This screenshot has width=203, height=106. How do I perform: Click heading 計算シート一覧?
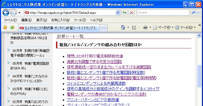pyautogui.click(x=70, y=36)
